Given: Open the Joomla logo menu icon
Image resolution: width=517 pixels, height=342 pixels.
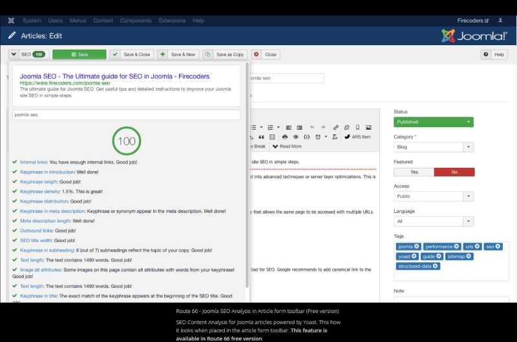Looking at the screenshot, I should point(11,21).
